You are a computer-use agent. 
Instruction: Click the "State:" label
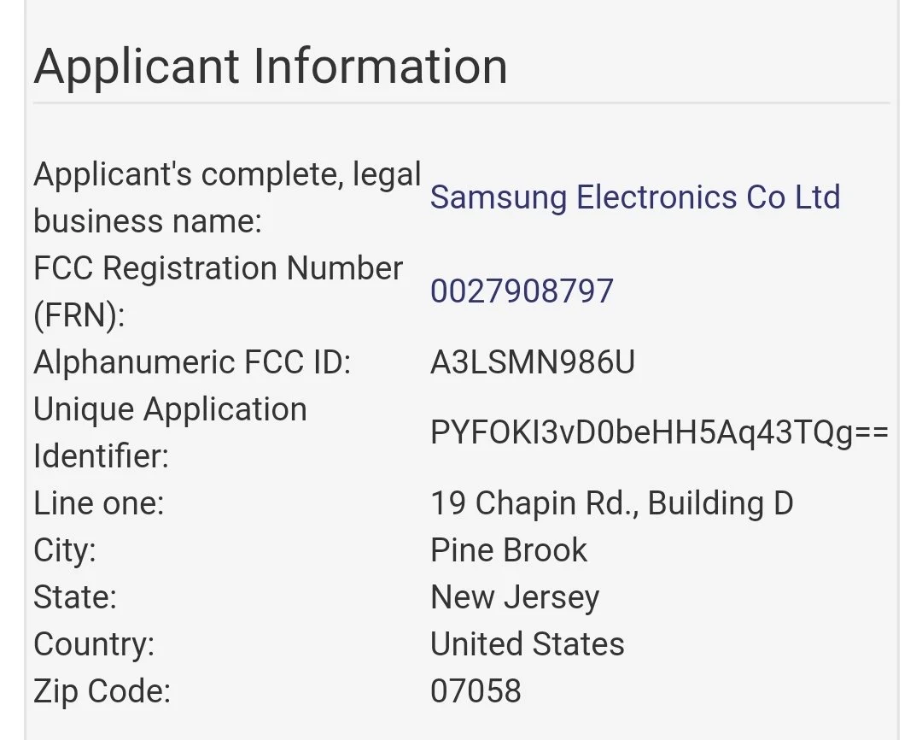pyautogui.click(x=75, y=596)
